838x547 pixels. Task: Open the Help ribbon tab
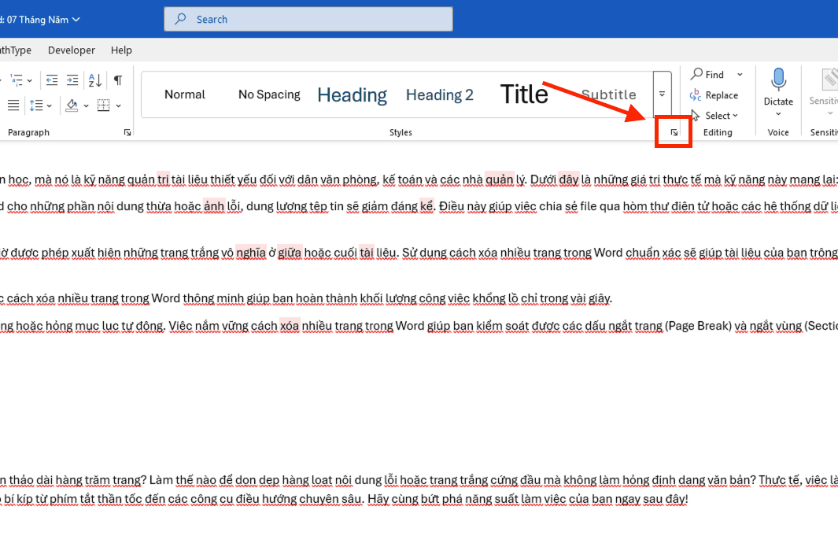pos(121,50)
